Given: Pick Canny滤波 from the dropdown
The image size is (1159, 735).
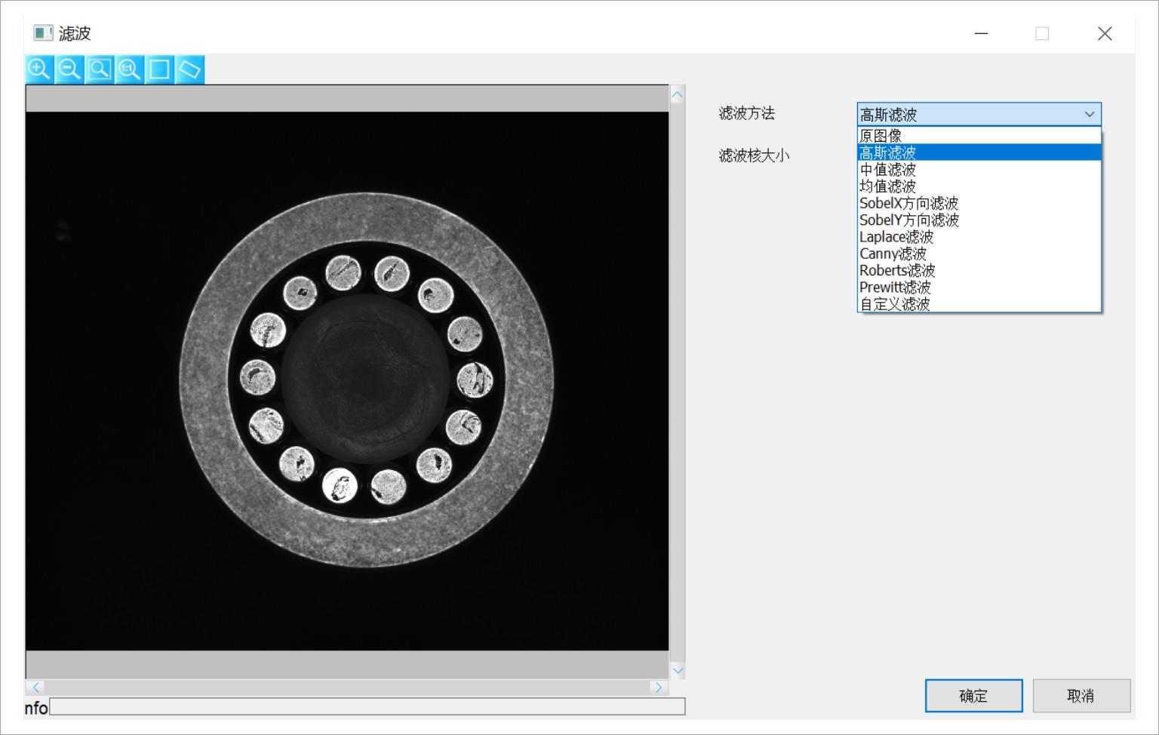Looking at the screenshot, I should pyautogui.click(x=979, y=254).
